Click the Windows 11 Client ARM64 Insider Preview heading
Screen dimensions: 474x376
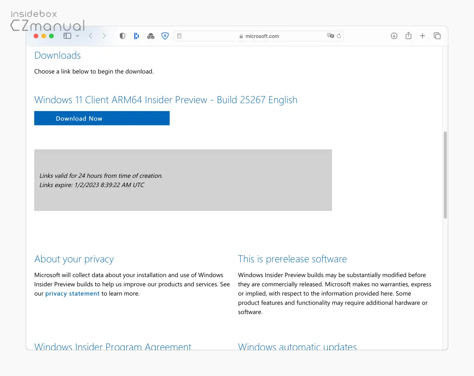coord(166,100)
